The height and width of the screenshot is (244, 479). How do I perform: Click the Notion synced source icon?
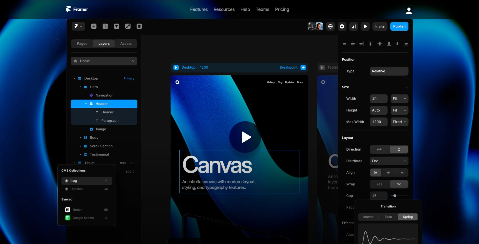click(x=68, y=210)
